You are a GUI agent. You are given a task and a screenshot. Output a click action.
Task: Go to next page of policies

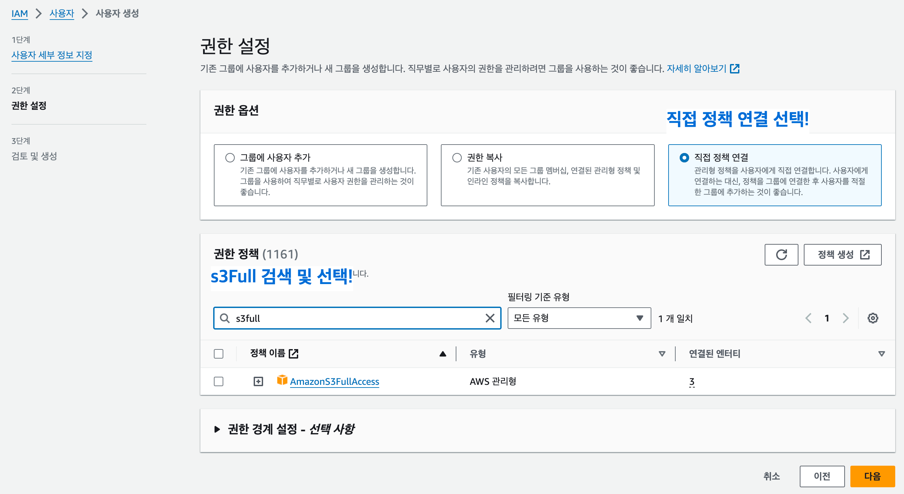(x=845, y=318)
